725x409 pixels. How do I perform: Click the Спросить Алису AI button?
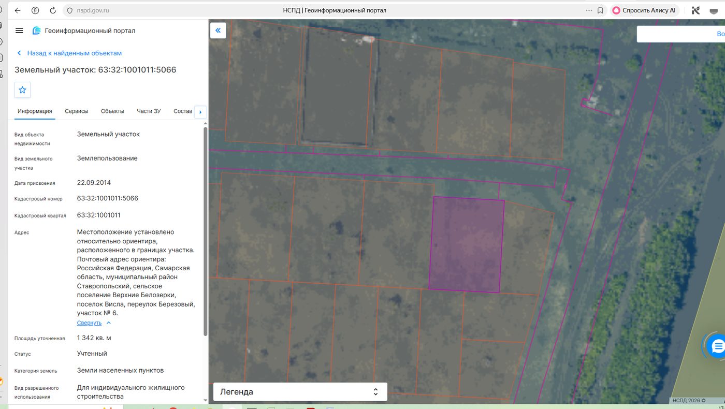[x=644, y=10]
